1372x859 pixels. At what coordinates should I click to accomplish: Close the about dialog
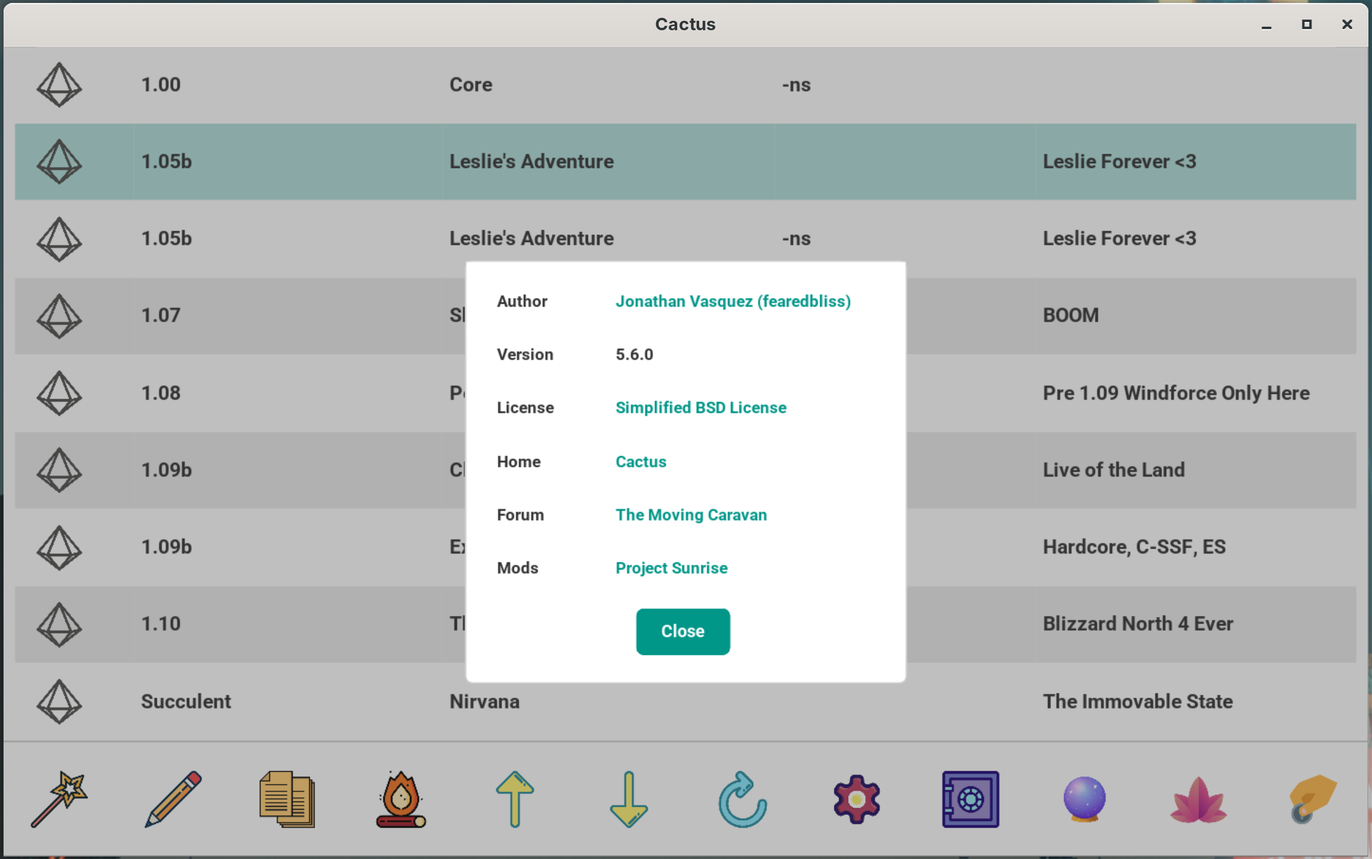click(x=682, y=631)
